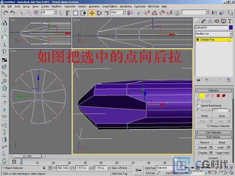235x176 pixels.
Task: Switch to the Modify command panel tab
Action: coord(203,21)
